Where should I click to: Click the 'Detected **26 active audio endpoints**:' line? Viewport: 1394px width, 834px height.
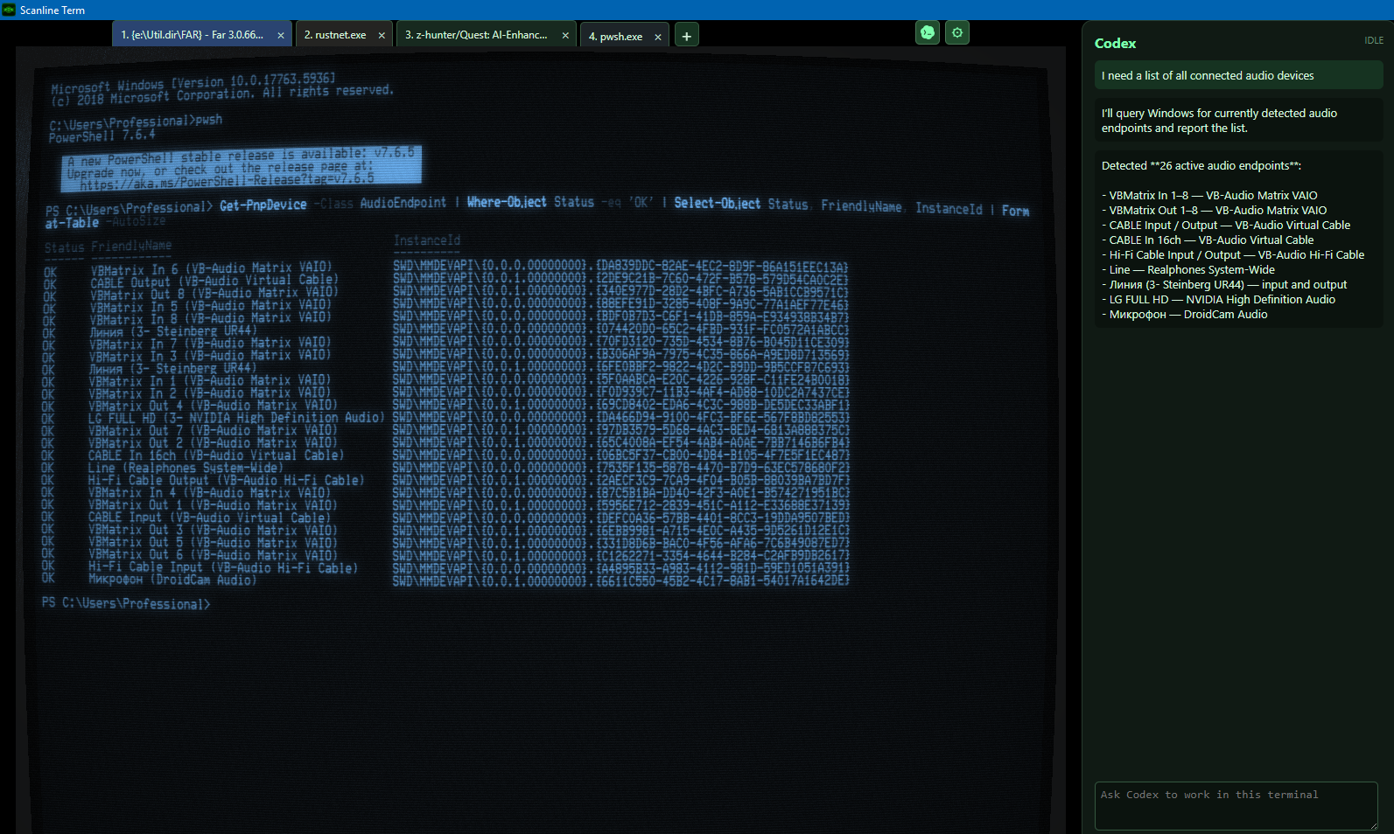tap(1201, 166)
